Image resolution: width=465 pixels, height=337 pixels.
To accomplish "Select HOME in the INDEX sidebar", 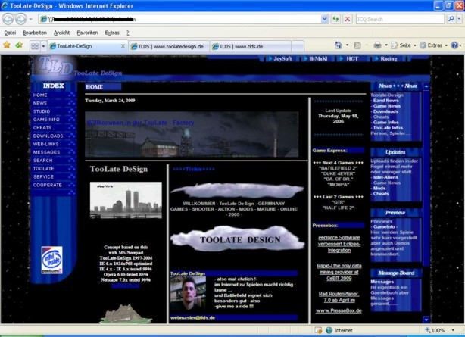I will point(40,95).
